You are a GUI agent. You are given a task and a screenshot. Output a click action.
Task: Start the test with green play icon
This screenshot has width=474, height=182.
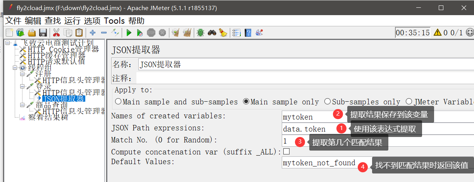(x=129, y=33)
